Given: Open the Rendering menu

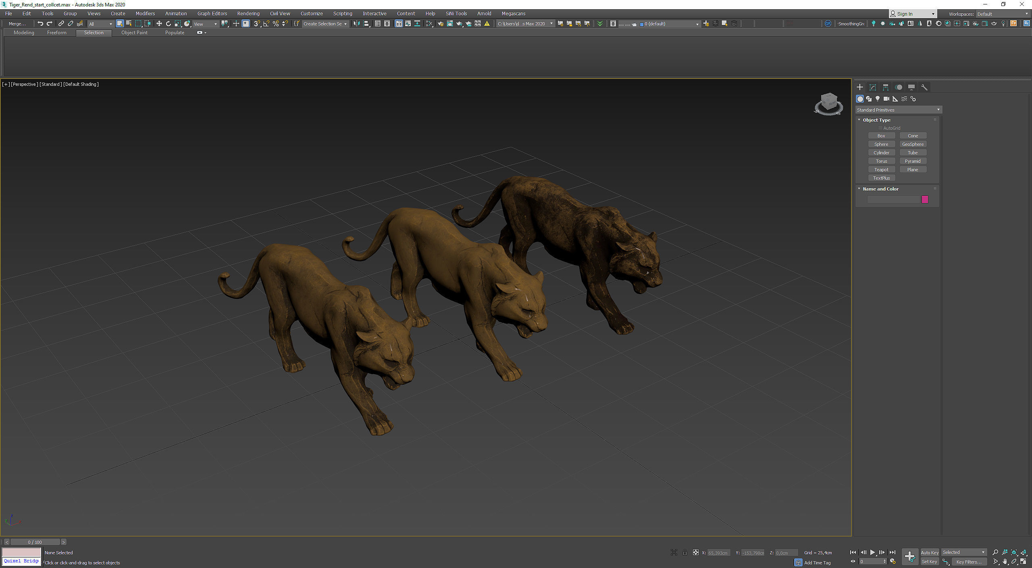Looking at the screenshot, I should 248,14.
